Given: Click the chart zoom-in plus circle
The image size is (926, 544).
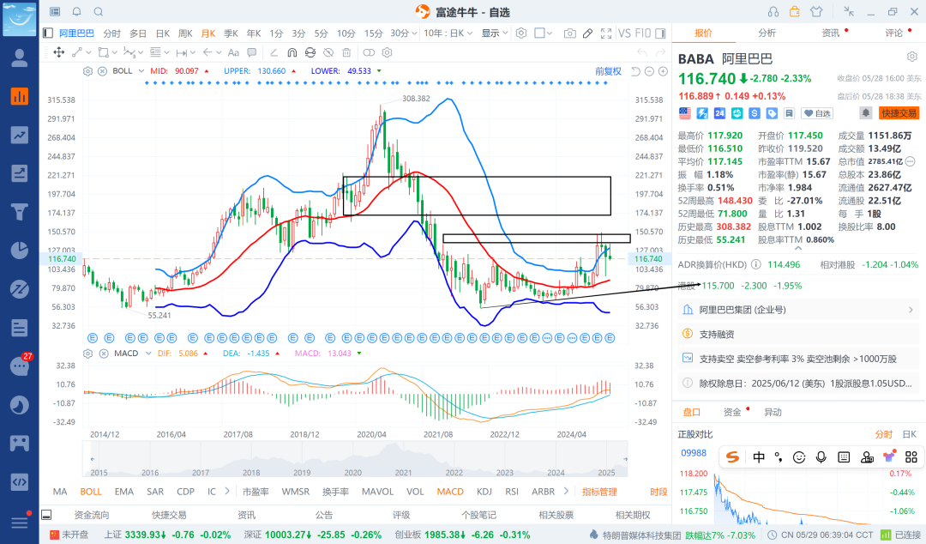Looking at the screenshot, I should click(663, 71).
